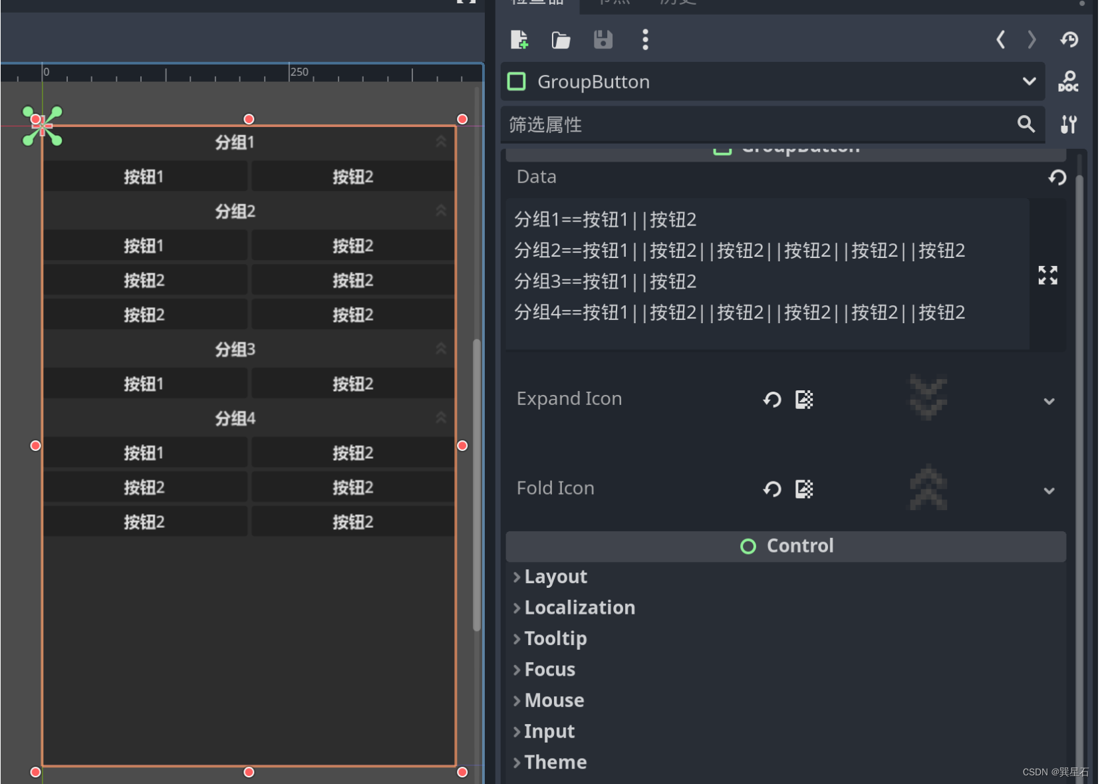Screen dimensions: 1100x784
Task: Click the search magnifier in filter box
Action: [1026, 124]
